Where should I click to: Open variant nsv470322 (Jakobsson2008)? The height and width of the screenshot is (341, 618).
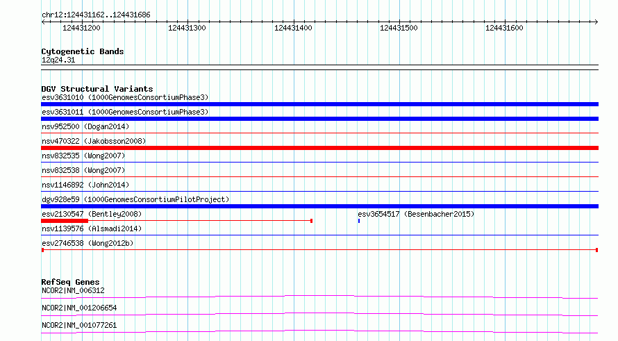point(94,141)
